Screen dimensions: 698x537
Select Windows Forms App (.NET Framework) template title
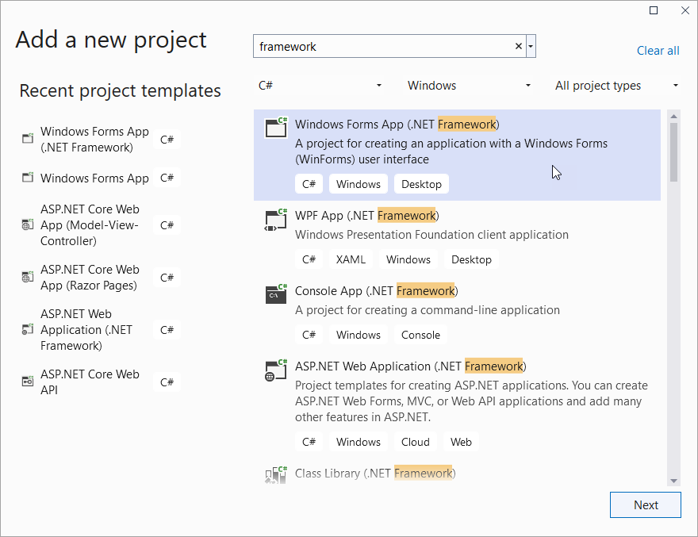tap(397, 125)
